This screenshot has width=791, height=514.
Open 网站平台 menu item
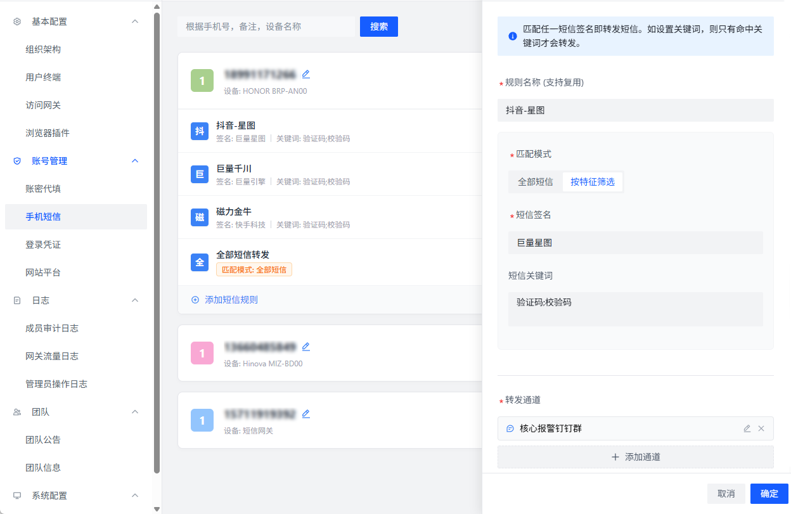tap(76, 273)
